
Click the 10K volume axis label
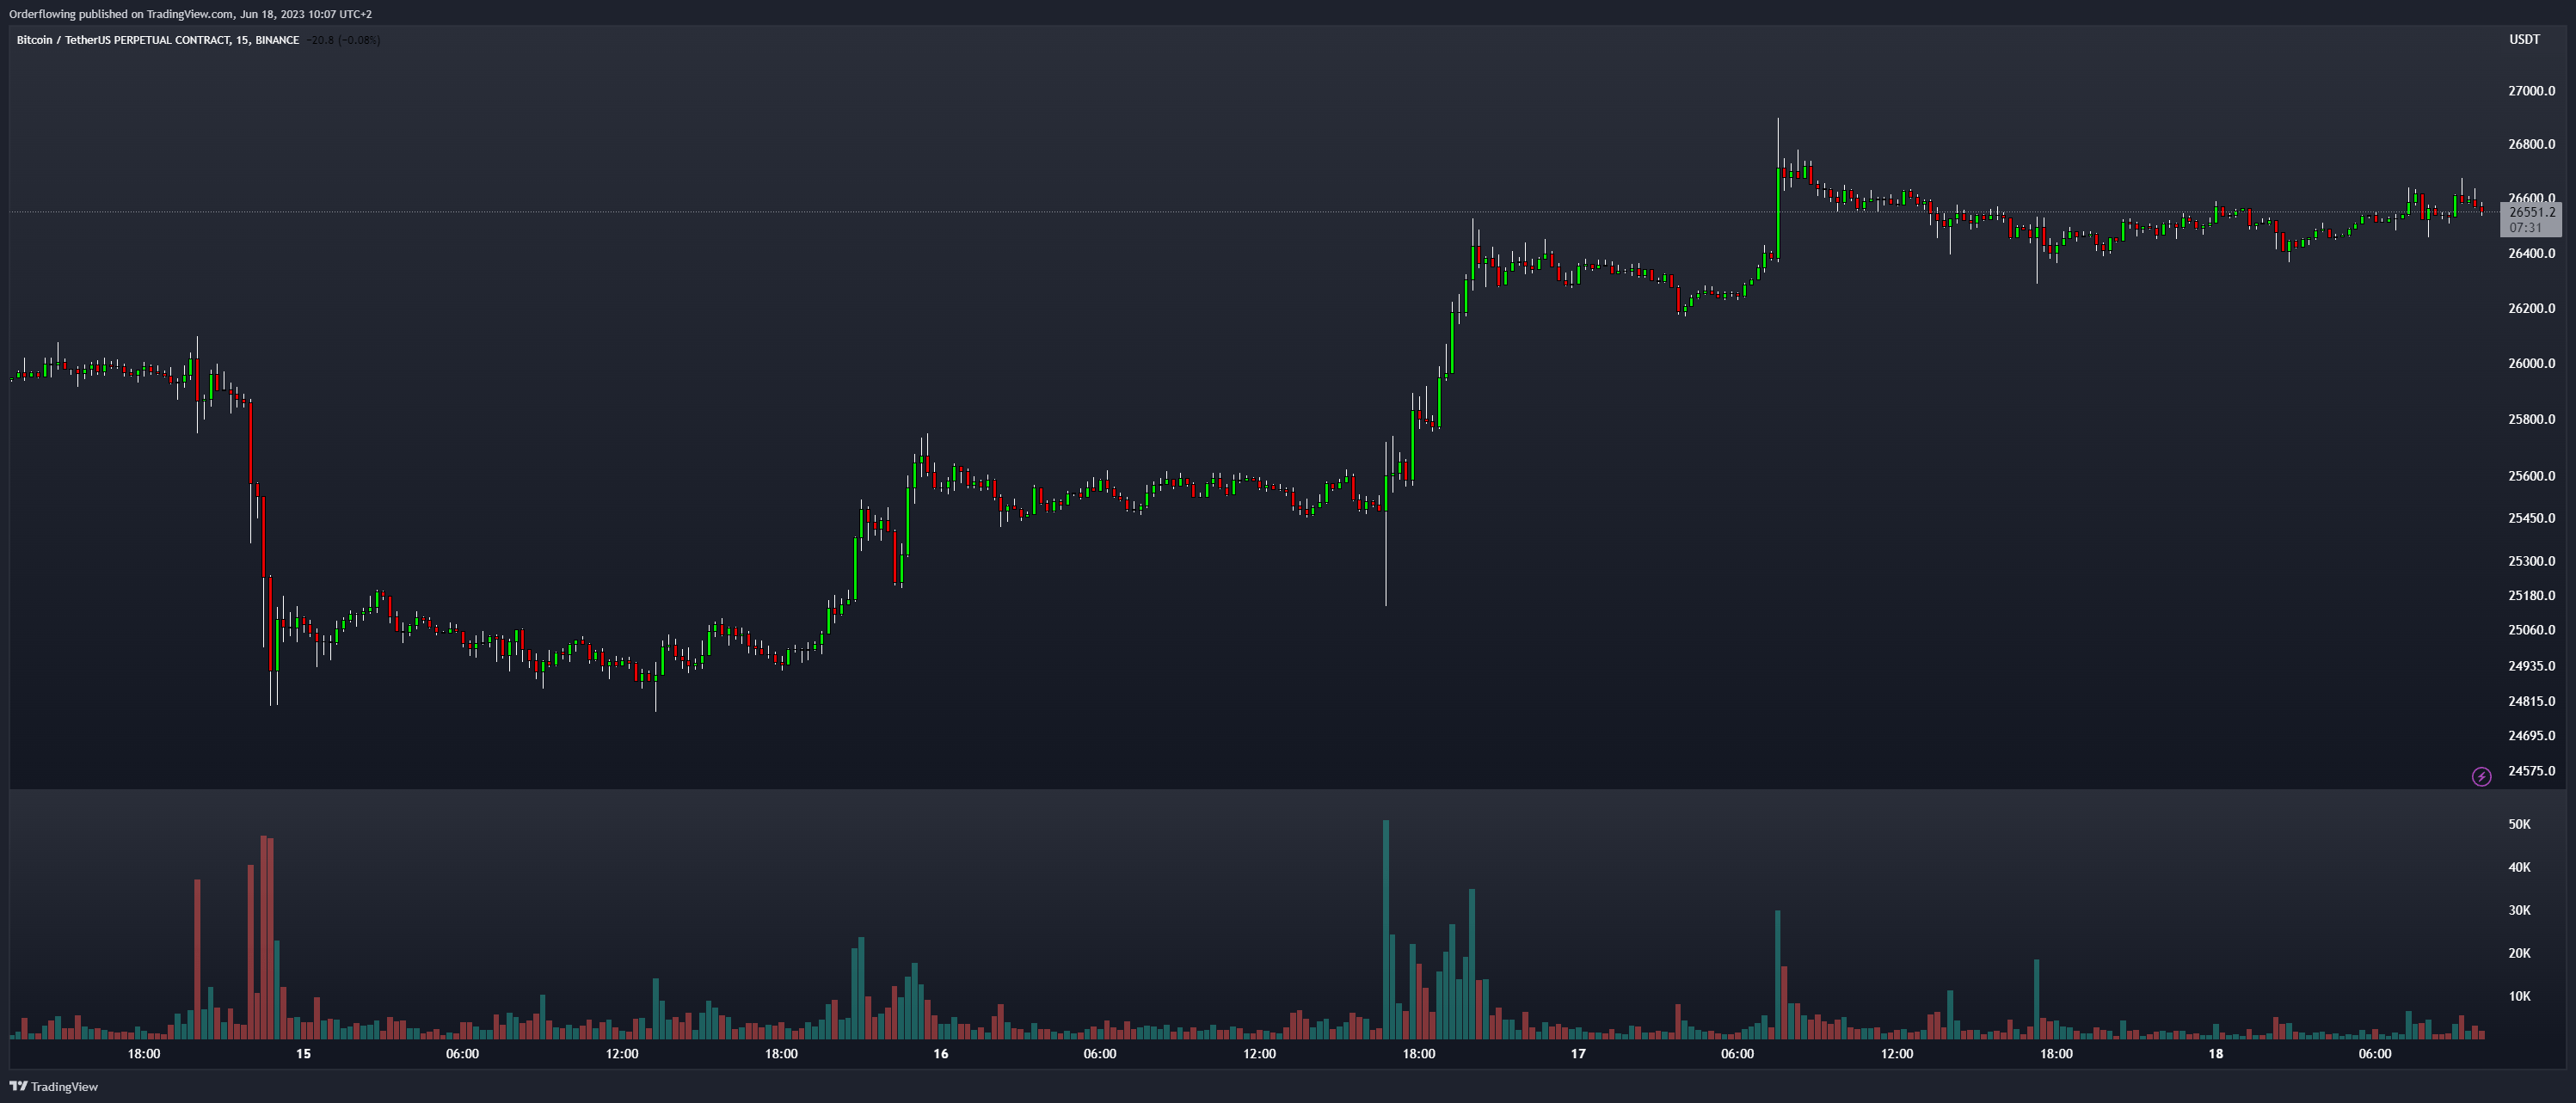click(x=2519, y=996)
